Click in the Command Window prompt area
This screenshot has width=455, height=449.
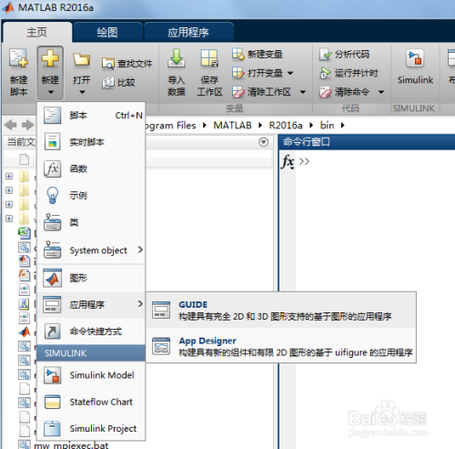pos(376,161)
